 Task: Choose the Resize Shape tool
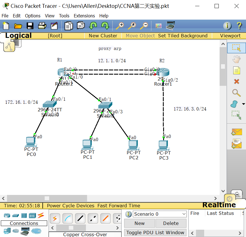coord(236,115)
